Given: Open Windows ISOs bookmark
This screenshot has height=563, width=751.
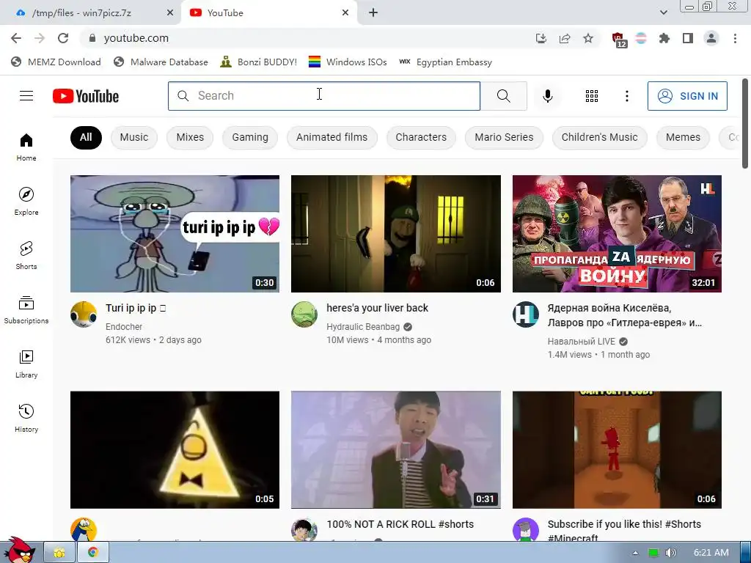Looking at the screenshot, I should coord(348,62).
